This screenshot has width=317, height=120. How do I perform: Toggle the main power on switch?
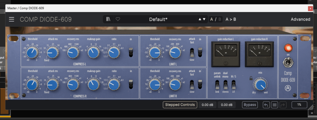(288, 63)
